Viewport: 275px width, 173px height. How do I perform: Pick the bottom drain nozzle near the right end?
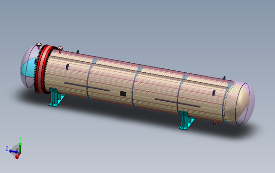[216, 123]
